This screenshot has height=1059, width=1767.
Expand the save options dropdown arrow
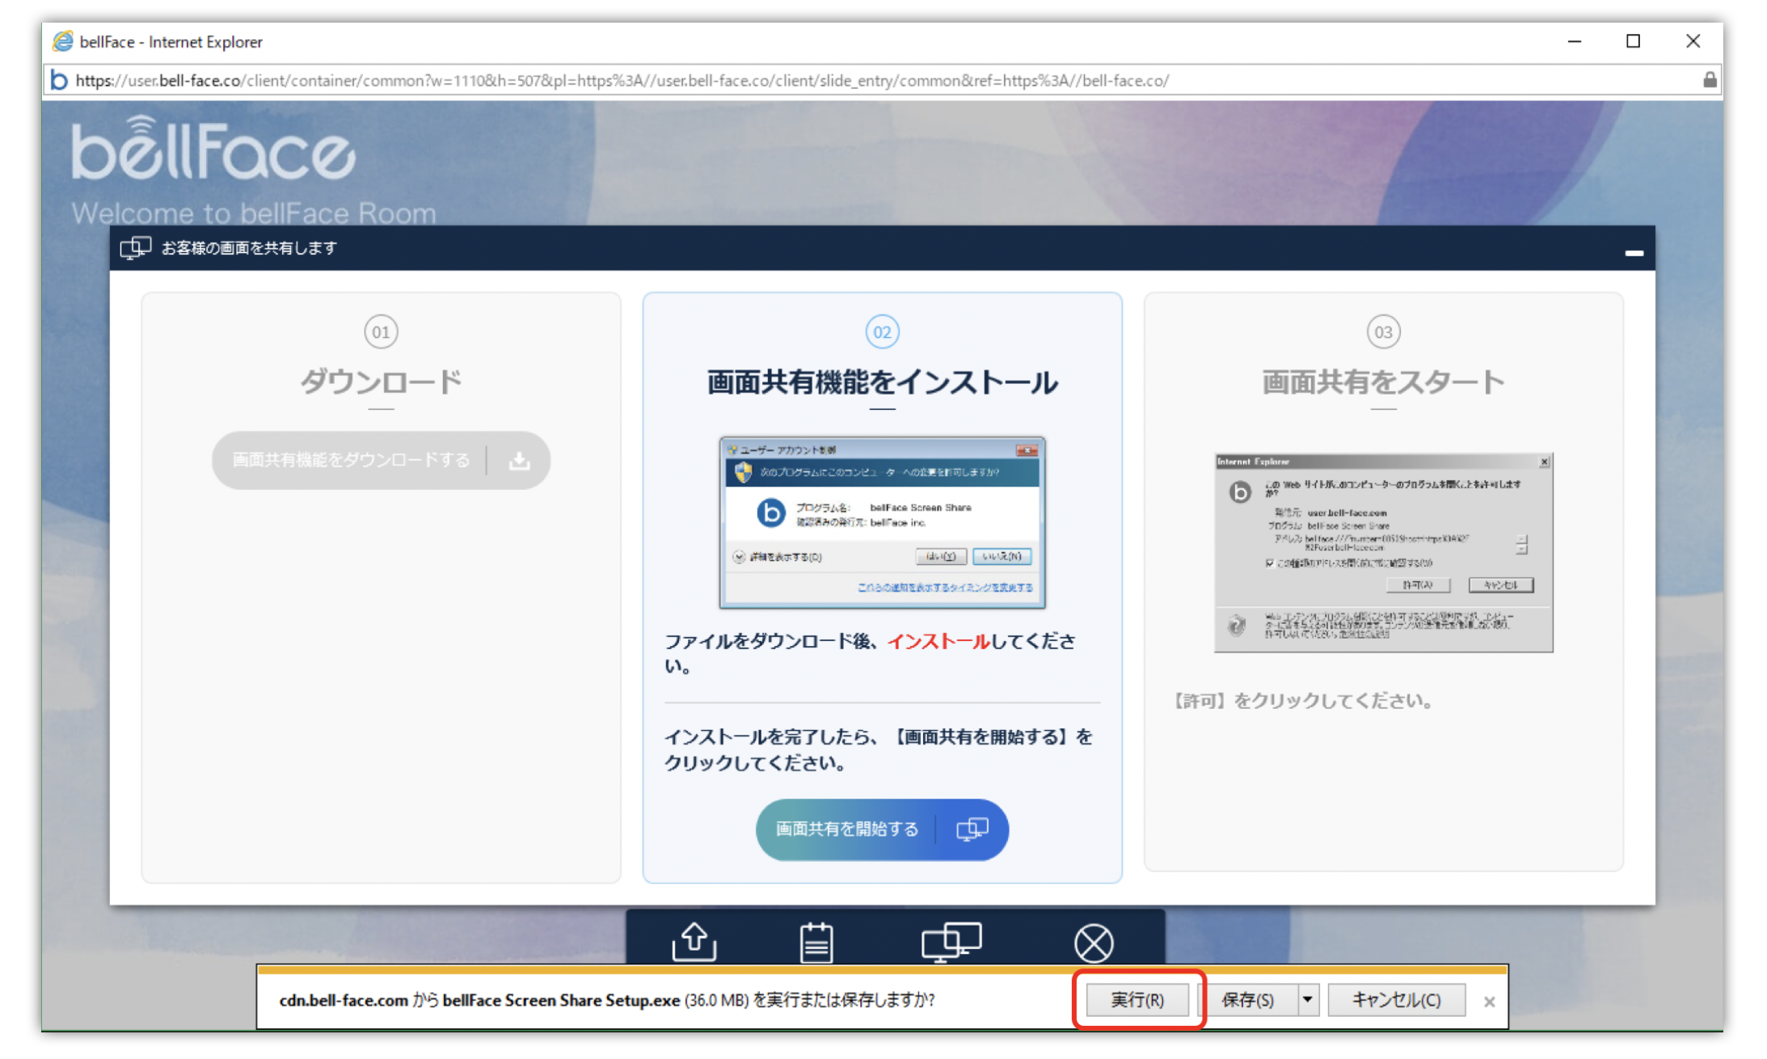click(x=1308, y=1000)
